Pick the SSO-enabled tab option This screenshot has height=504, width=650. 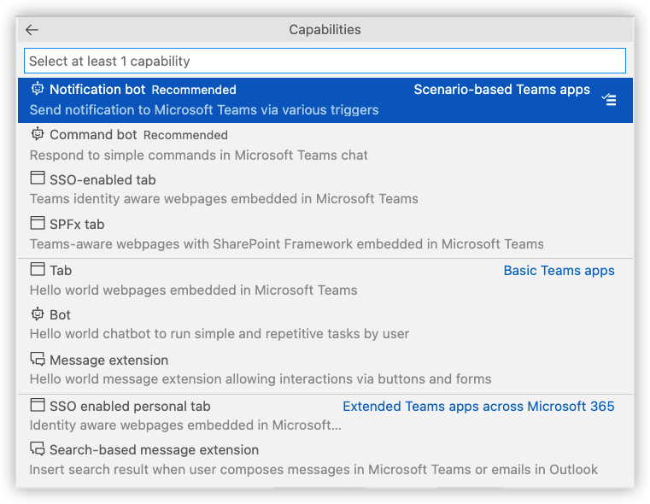click(325, 189)
